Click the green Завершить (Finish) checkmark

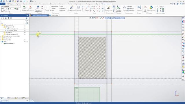[x=25, y=8]
